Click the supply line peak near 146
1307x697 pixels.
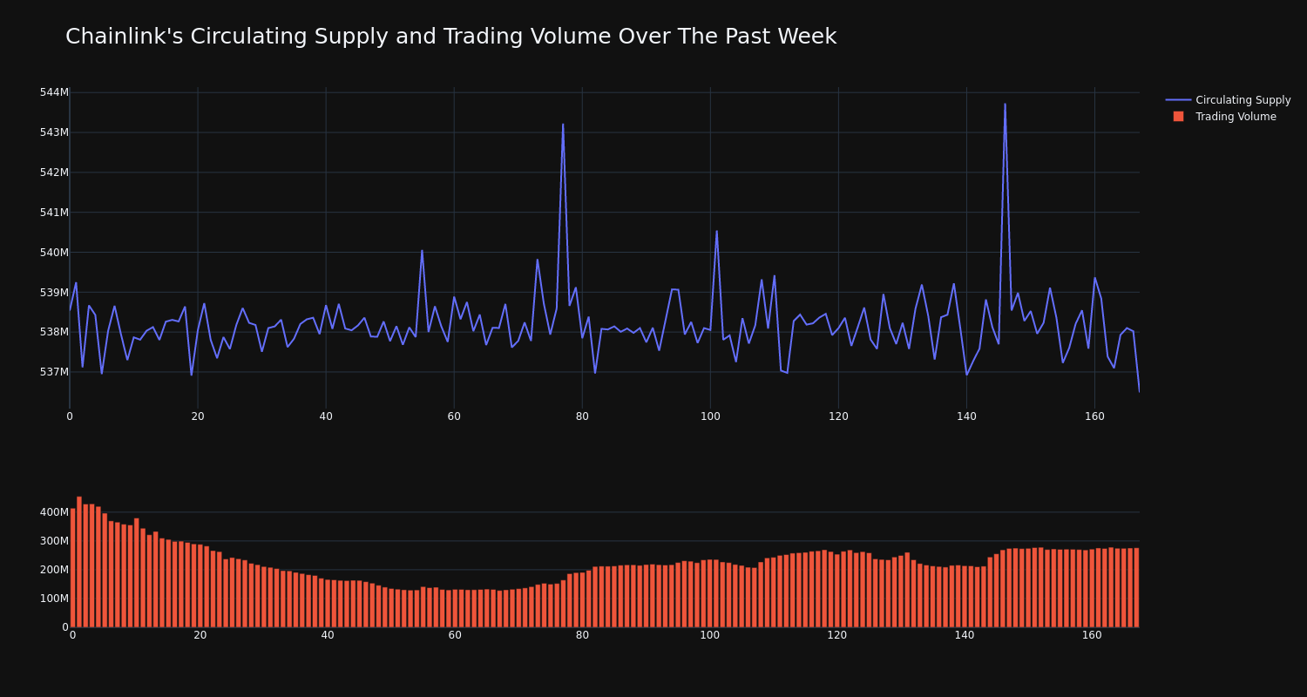click(x=1005, y=105)
